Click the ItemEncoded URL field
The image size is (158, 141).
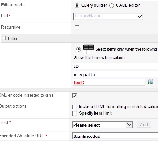click(x=115, y=136)
